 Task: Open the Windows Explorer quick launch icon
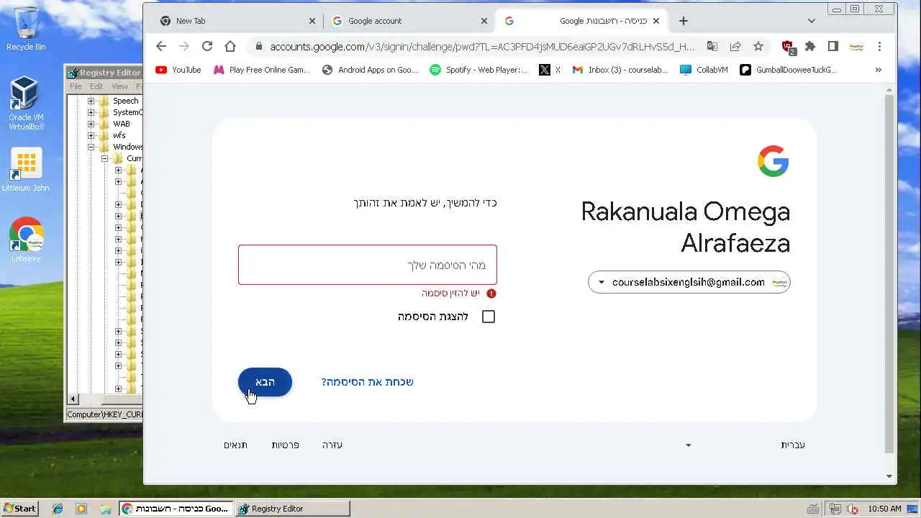(105, 509)
